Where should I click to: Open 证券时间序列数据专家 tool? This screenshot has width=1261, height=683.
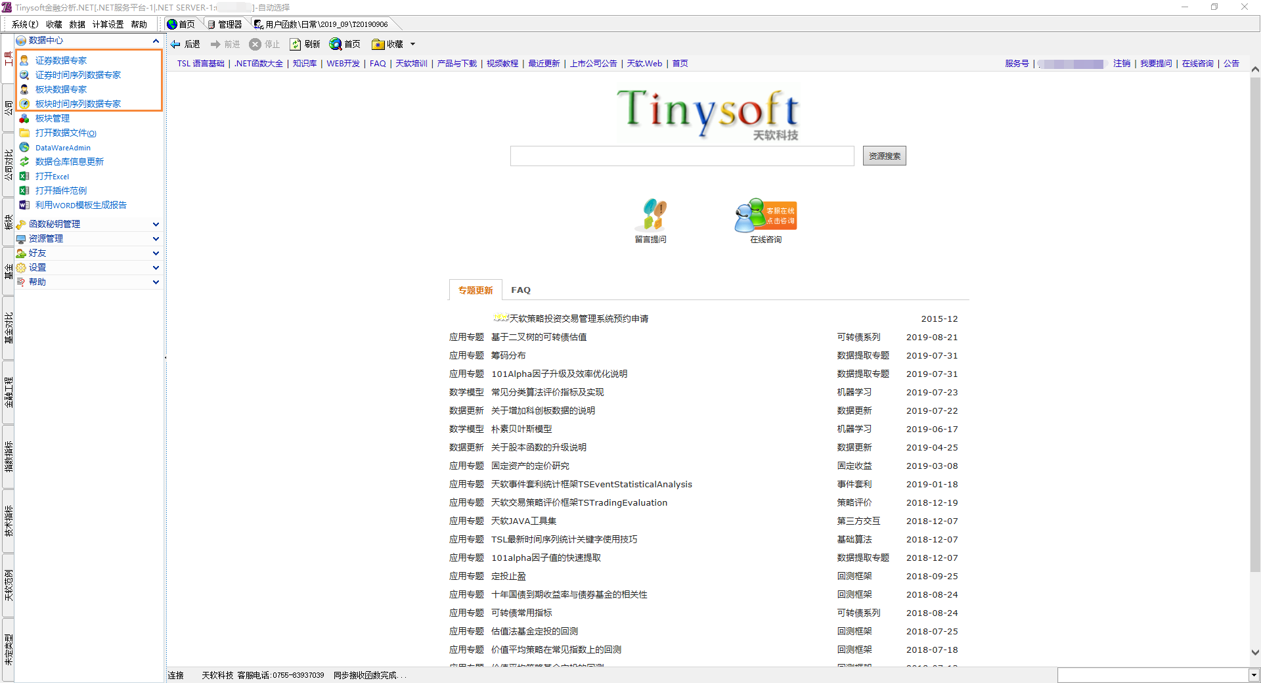pos(77,75)
